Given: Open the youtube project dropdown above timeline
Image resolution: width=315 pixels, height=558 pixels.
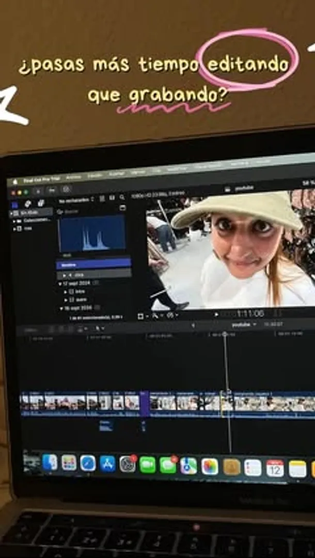Looking at the screenshot, I should [x=245, y=325].
